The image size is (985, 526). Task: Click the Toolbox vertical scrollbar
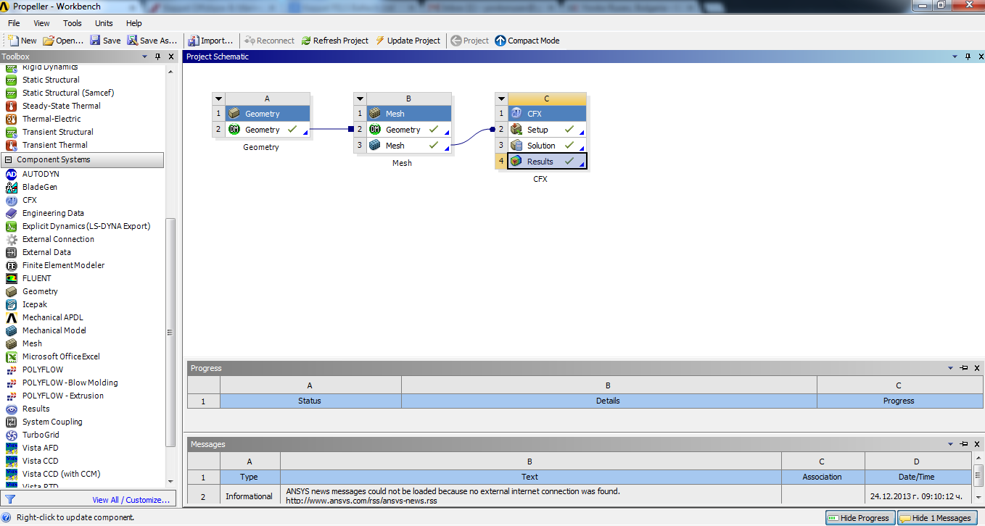[x=170, y=333]
